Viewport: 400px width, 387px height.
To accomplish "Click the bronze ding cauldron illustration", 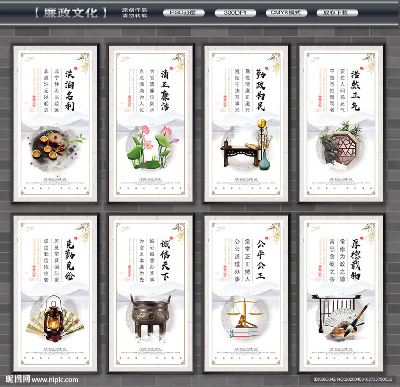I will point(150,318).
